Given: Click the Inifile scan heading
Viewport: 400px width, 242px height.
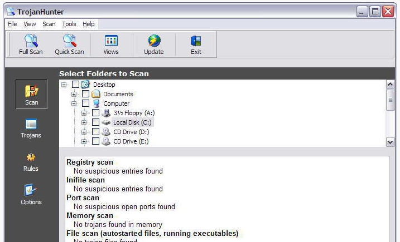Looking at the screenshot, I should coord(86,180).
